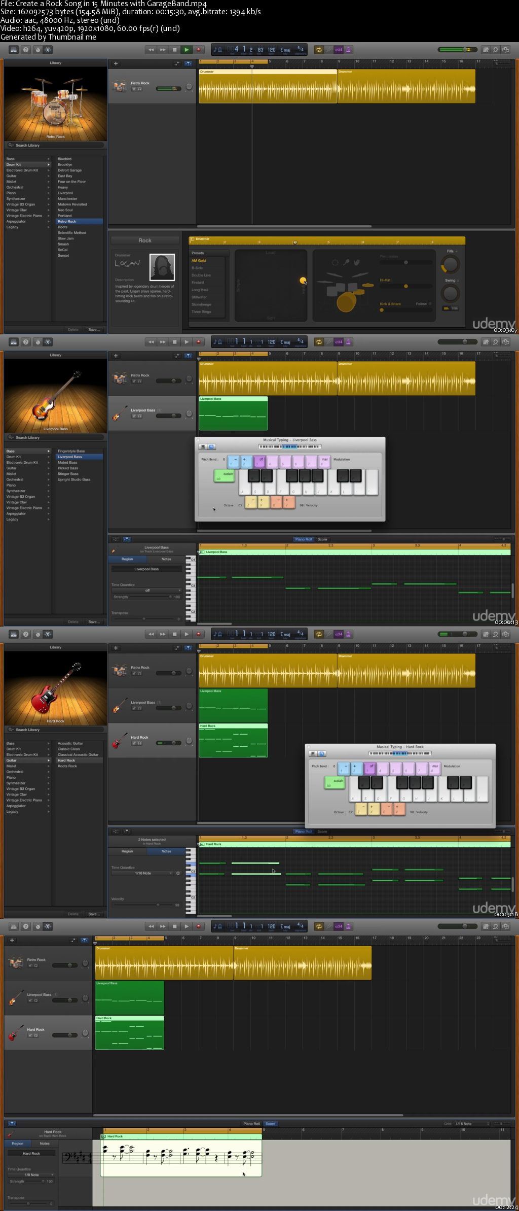This screenshot has height=1211, width=519.
Task: Click the sustain tab key in Musical Typing – Liverpool Bass
Action: pyautogui.click(x=224, y=476)
